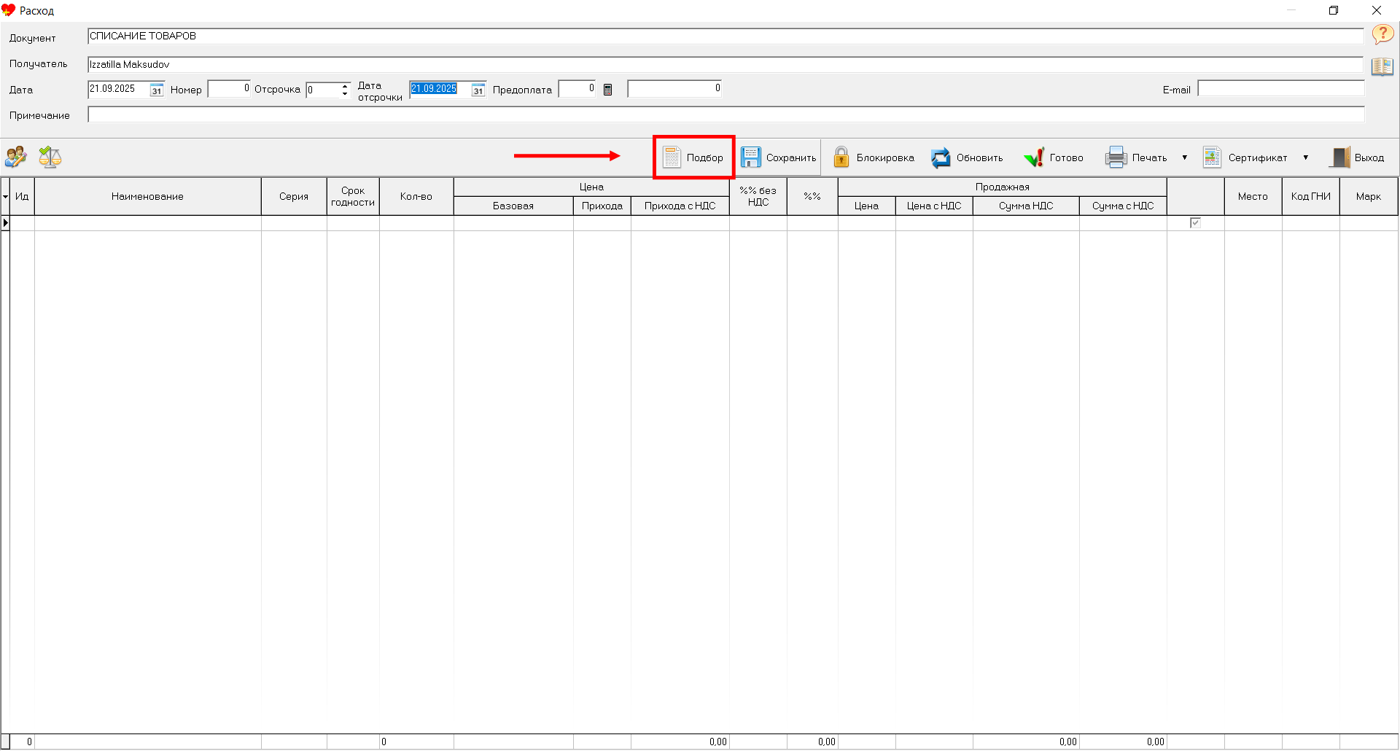Open calendar picker for Дата field
Screen dimensions: 1400x751
(157, 90)
